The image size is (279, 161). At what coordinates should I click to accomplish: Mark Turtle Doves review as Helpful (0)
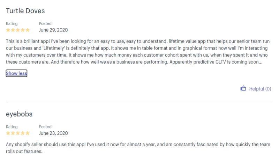coord(256,89)
